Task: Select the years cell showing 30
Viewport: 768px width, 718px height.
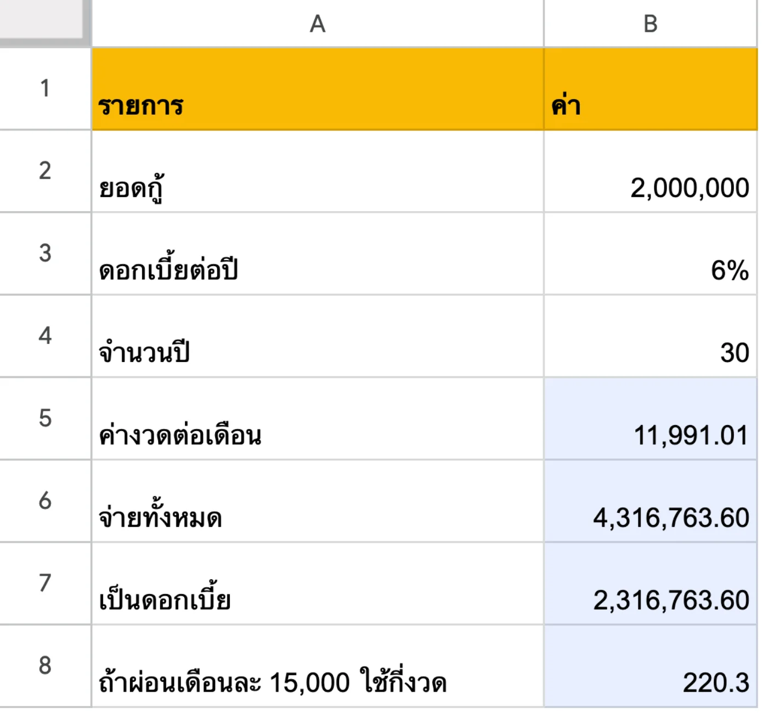Action: click(651, 336)
